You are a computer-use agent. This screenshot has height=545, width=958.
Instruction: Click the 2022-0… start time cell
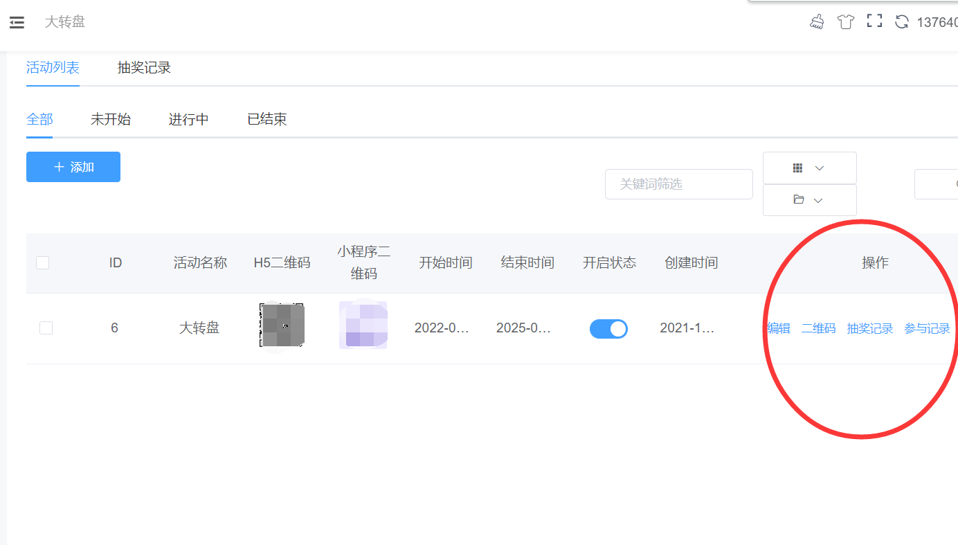coord(442,328)
